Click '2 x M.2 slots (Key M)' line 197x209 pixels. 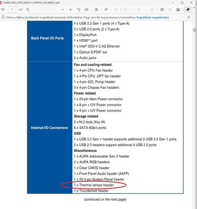89,122
